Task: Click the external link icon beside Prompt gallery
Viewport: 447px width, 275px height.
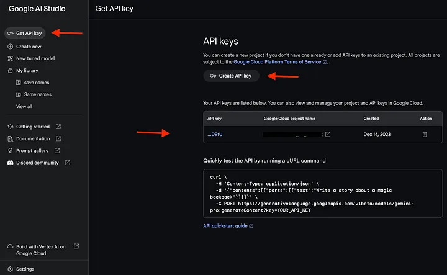Action: point(56,151)
